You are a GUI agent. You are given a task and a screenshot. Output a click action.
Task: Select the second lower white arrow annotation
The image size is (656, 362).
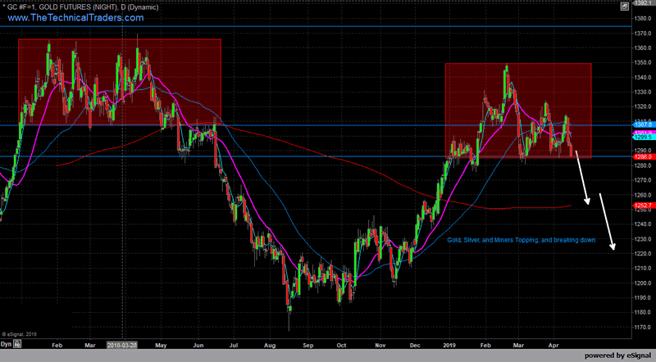(x=607, y=221)
